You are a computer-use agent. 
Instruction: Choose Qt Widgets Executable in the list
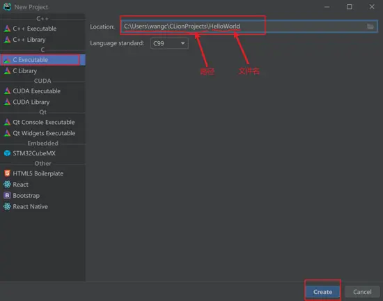42,133
